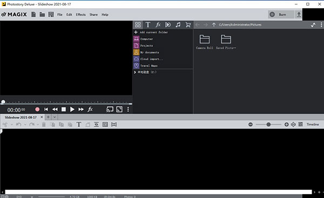Create a new project with the blank page icon
This screenshot has width=324, height=198.
33,15
